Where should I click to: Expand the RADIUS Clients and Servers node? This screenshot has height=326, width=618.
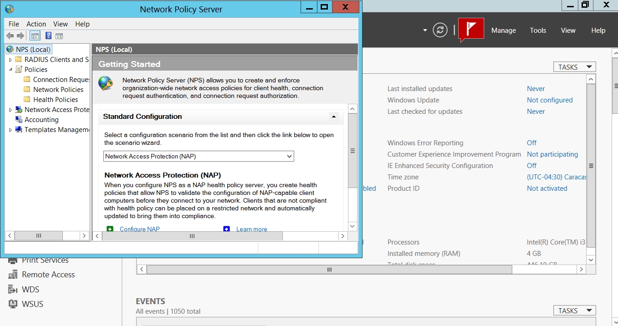point(11,60)
